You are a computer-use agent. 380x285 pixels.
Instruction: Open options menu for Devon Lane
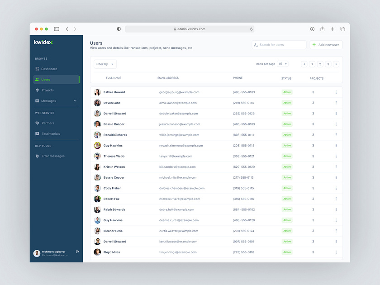(336, 103)
